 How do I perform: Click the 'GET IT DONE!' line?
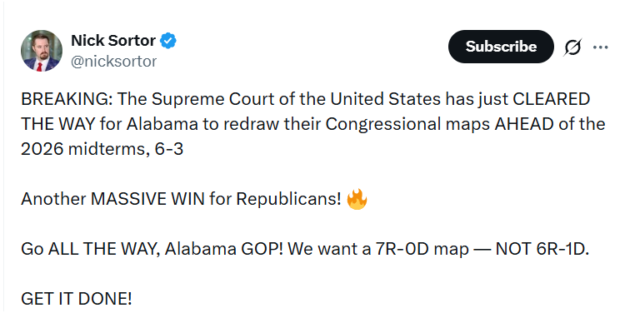pyautogui.click(x=76, y=299)
